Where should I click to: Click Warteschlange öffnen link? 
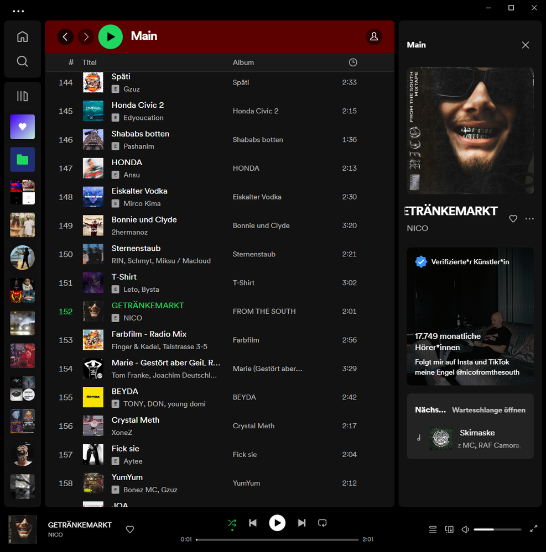tap(488, 410)
